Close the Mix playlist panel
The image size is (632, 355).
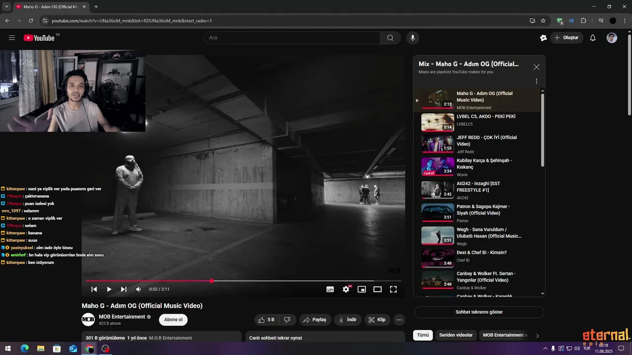pos(536,67)
